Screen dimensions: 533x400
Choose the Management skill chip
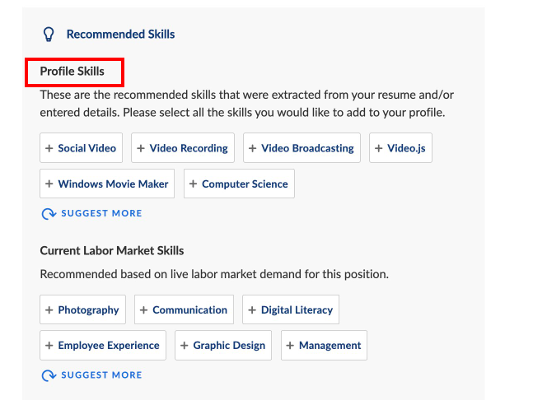324,345
